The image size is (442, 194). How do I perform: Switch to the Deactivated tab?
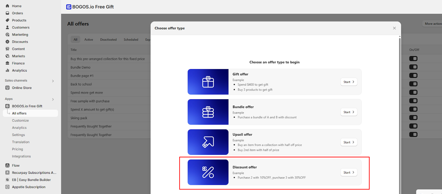108,40
